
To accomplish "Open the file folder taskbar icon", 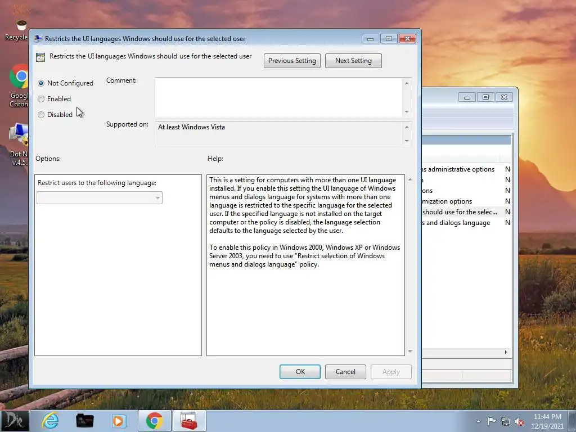I will pyautogui.click(x=84, y=421).
